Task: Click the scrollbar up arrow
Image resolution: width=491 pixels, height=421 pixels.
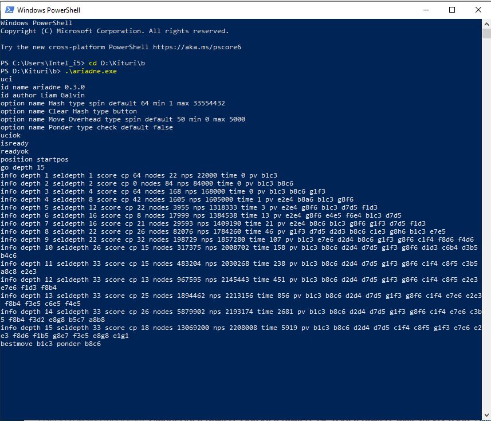Action: pos(486,24)
